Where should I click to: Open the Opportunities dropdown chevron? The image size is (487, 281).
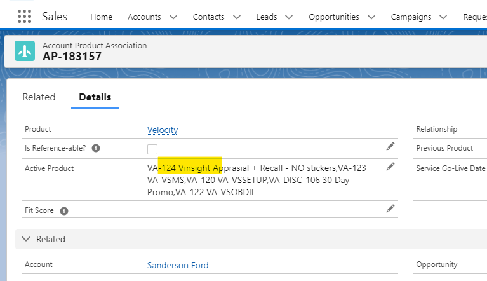(371, 17)
